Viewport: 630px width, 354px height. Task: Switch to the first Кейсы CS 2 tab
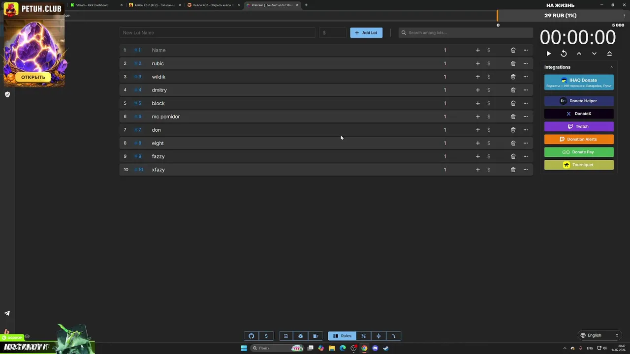(x=154, y=5)
